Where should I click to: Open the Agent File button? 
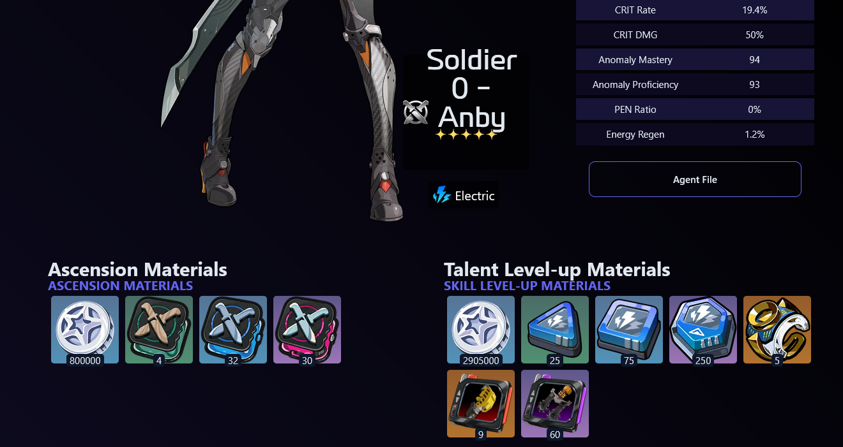(x=695, y=179)
